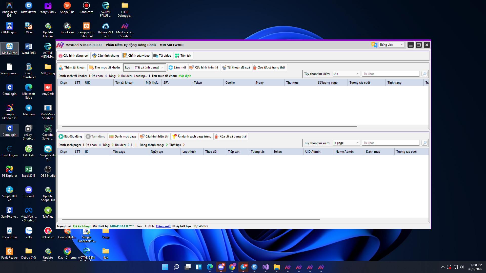Click Đăng xuất logout link
The height and width of the screenshot is (273, 486).
pos(163,226)
